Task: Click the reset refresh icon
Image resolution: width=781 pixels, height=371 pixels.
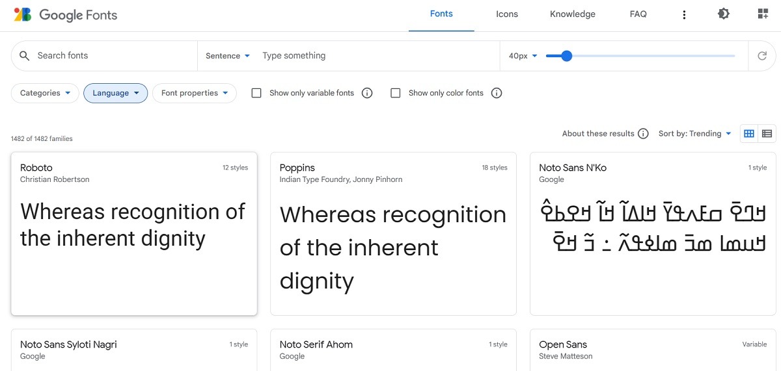Action: pos(762,56)
